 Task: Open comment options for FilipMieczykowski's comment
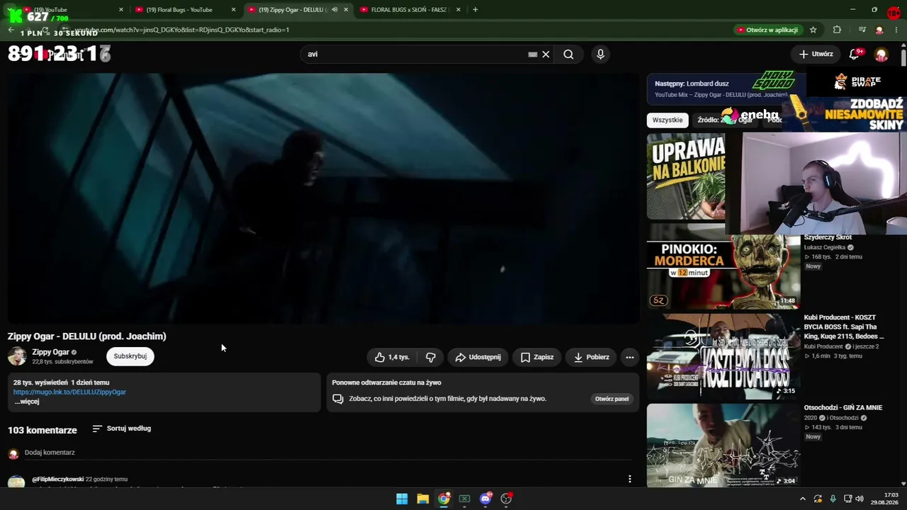coord(629,480)
